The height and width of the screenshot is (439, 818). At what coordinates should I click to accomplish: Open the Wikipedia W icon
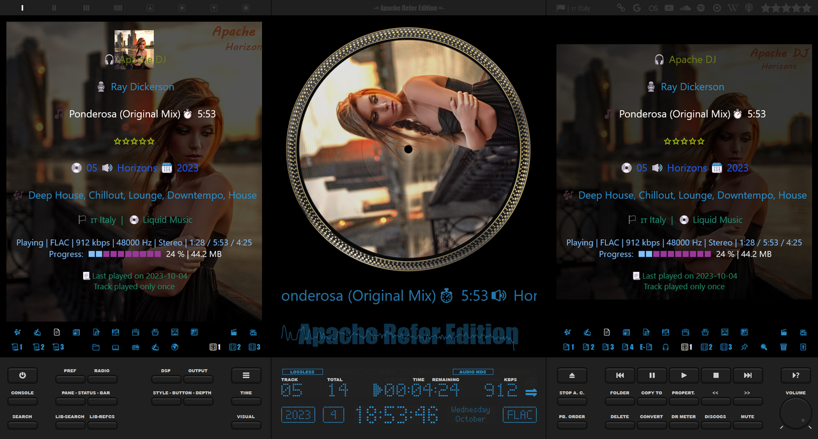tap(733, 8)
